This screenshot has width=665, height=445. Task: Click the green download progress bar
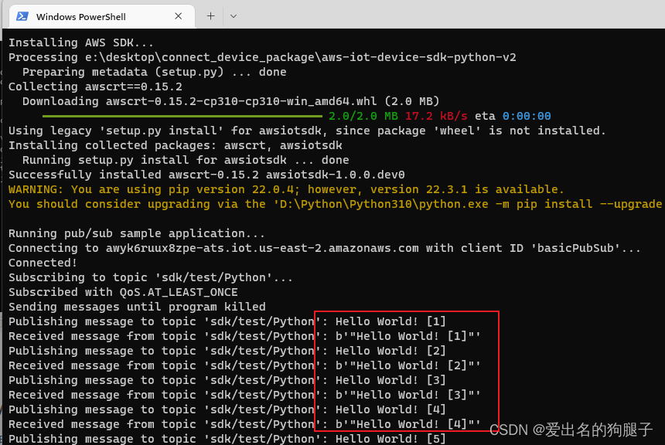click(x=182, y=116)
